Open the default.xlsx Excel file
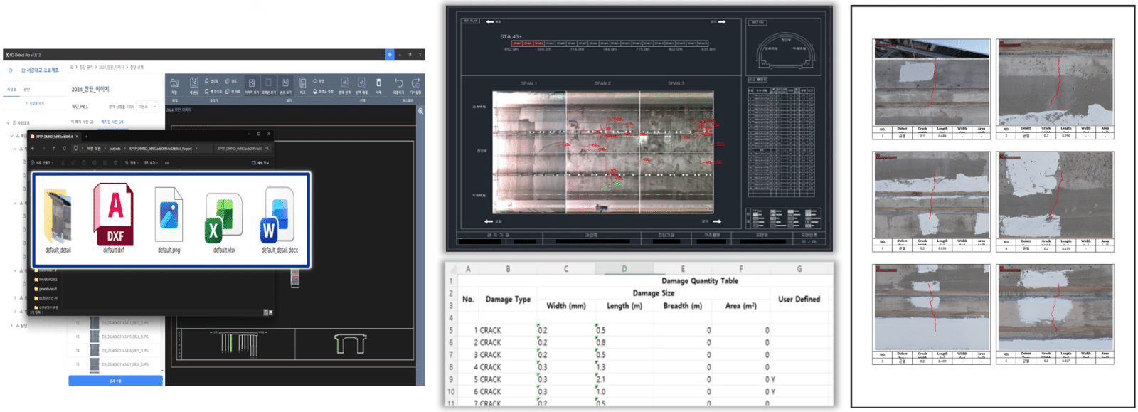 point(224,221)
